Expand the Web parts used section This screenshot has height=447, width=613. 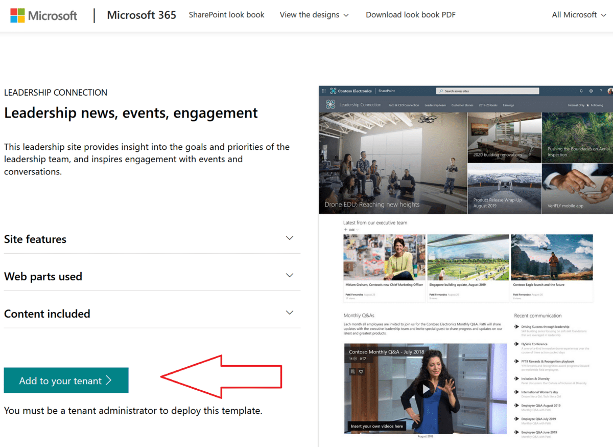coord(290,276)
